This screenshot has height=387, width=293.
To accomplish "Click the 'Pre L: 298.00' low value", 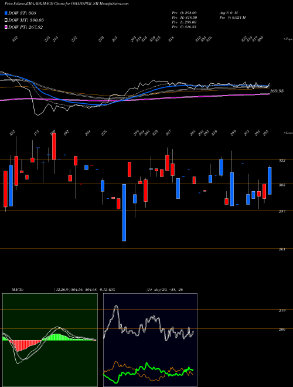I will [x=184, y=22].
